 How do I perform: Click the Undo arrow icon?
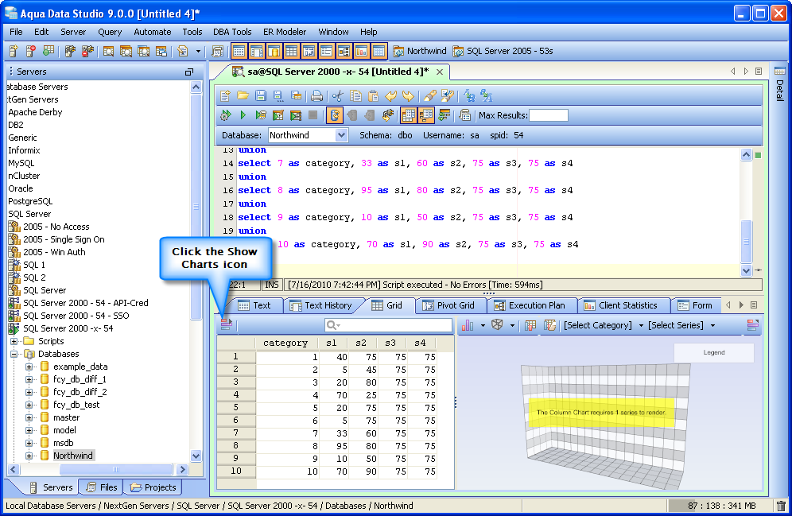pyautogui.click(x=390, y=95)
